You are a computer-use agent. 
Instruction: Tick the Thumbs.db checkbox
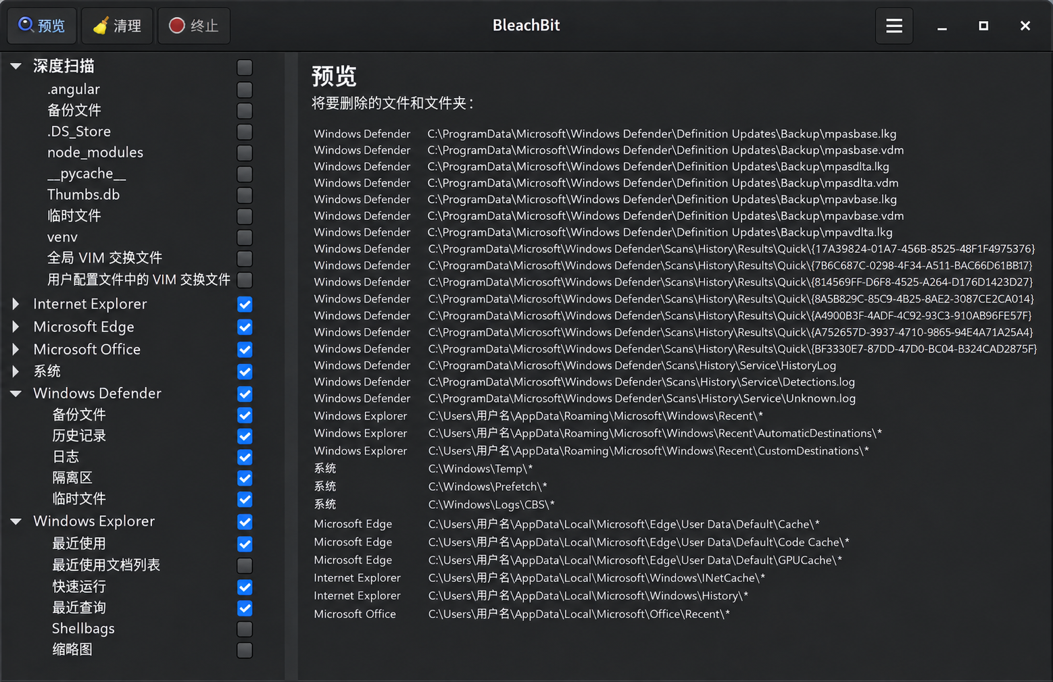(x=245, y=195)
